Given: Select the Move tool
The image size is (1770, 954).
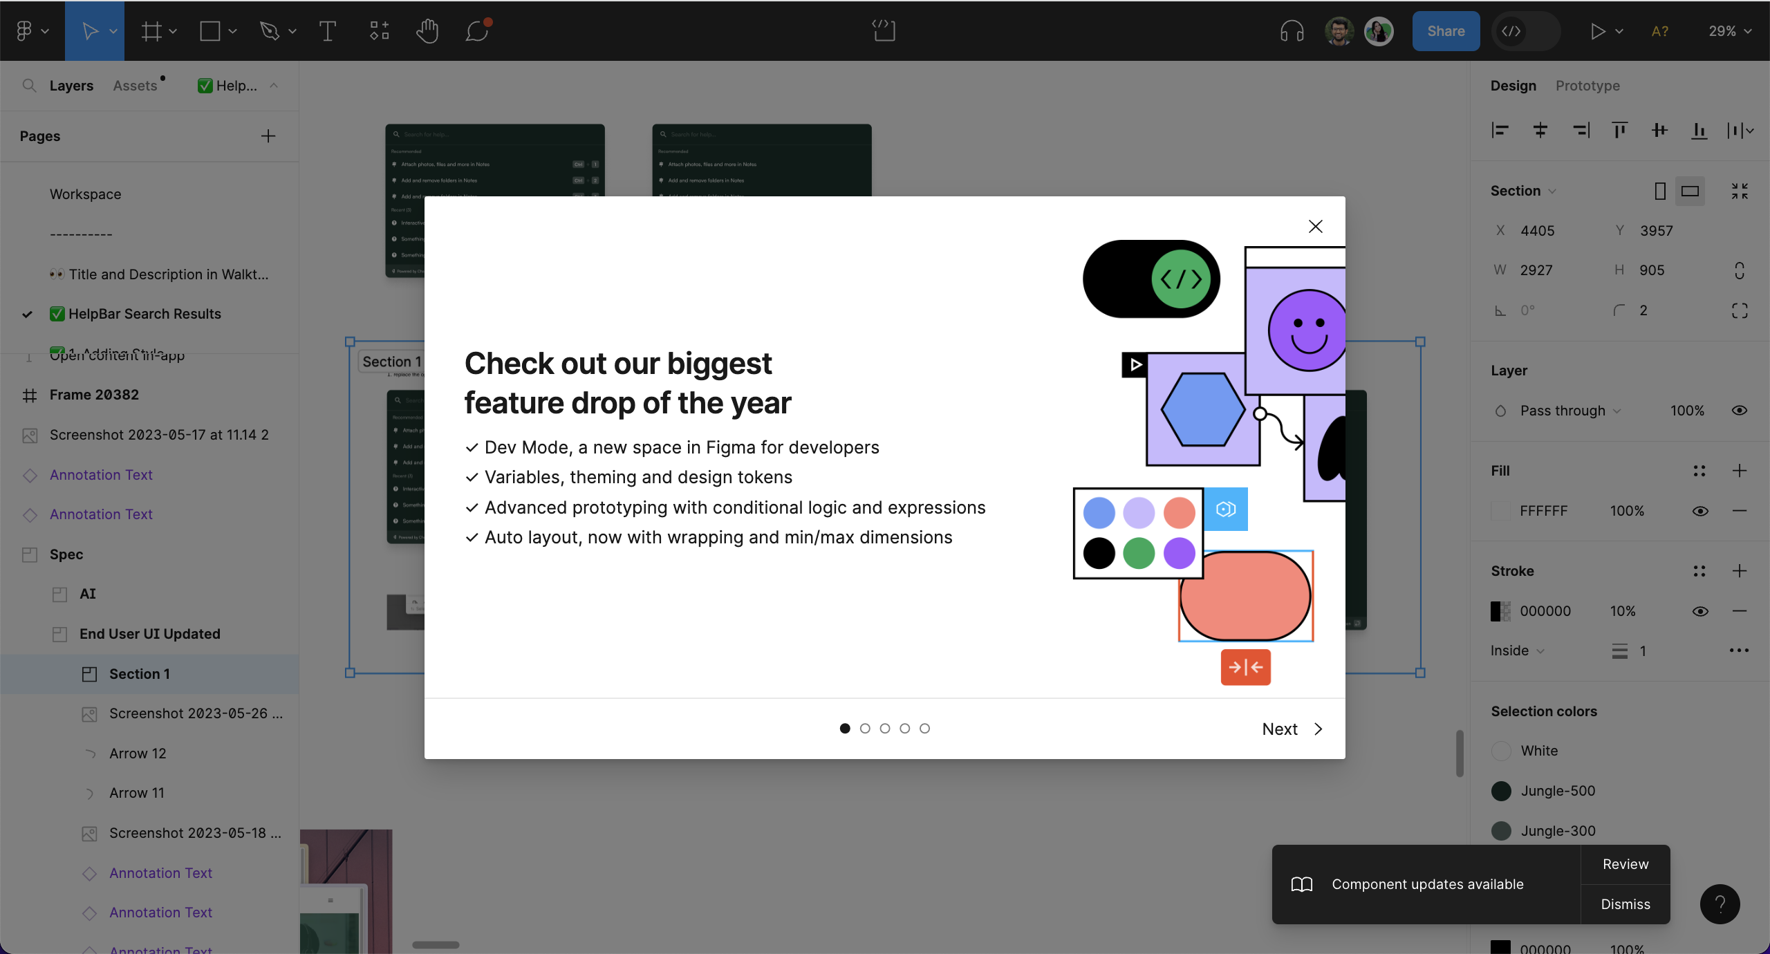Looking at the screenshot, I should (89, 31).
